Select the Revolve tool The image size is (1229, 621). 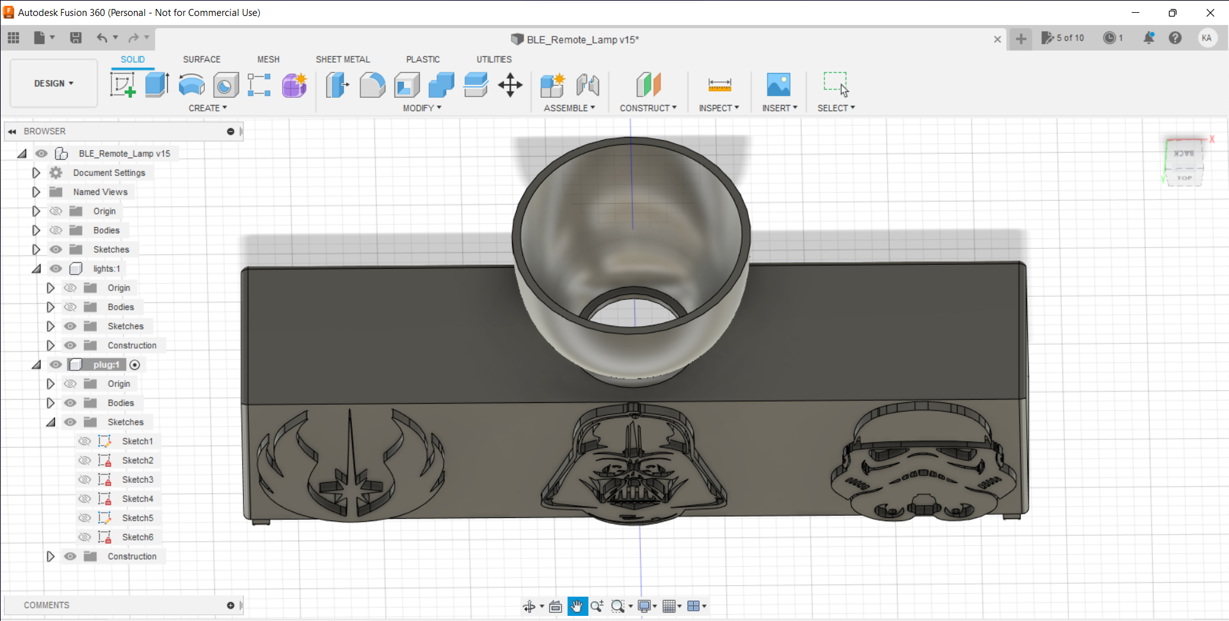pyautogui.click(x=191, y=85)
